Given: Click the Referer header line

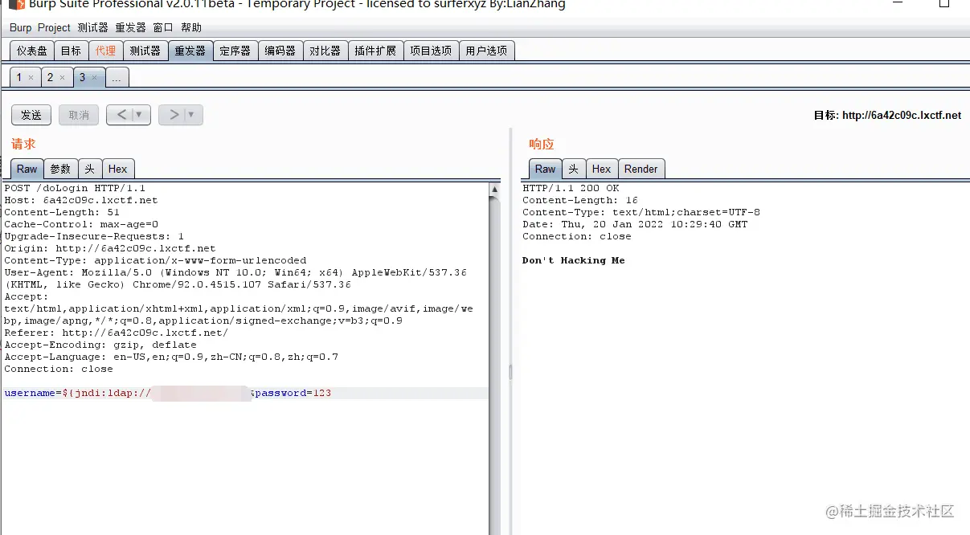Looking at the screenshot, I should tap(117, 333).
